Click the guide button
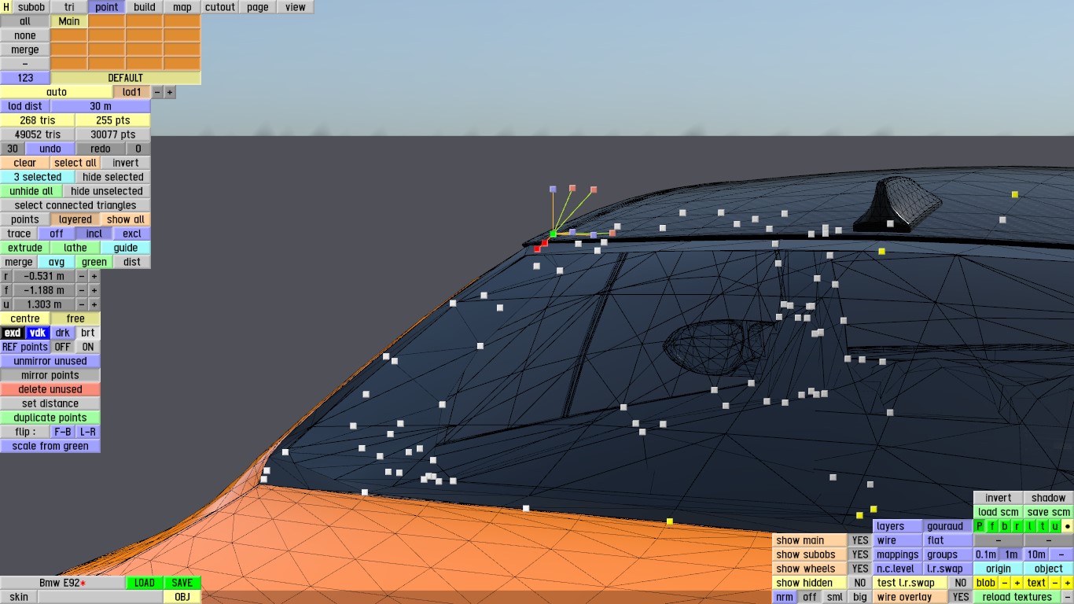The width and height of the screenshot is (1074, 604). point(126,248)
